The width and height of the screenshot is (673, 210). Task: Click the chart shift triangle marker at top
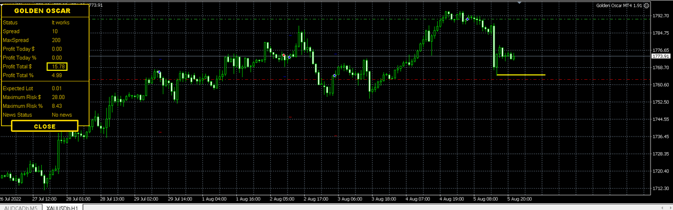(x=520, y=3)
